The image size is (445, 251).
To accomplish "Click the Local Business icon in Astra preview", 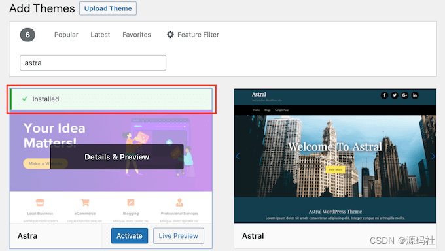I will [x=40, y=202].
